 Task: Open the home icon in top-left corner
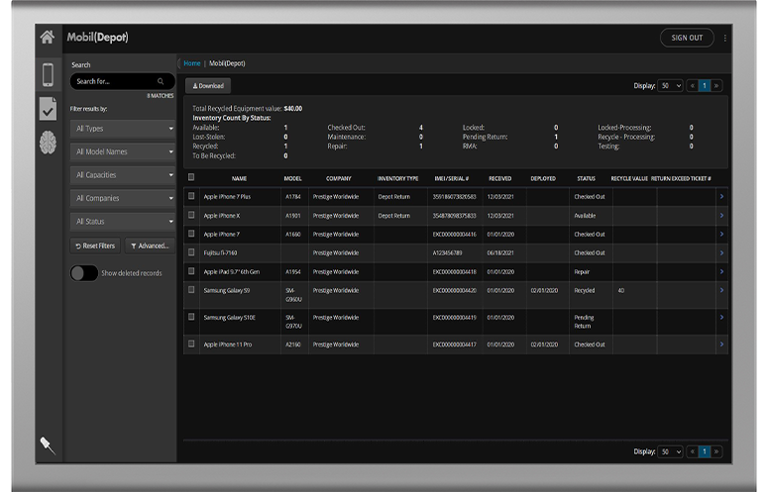click(x=48, y=37)
